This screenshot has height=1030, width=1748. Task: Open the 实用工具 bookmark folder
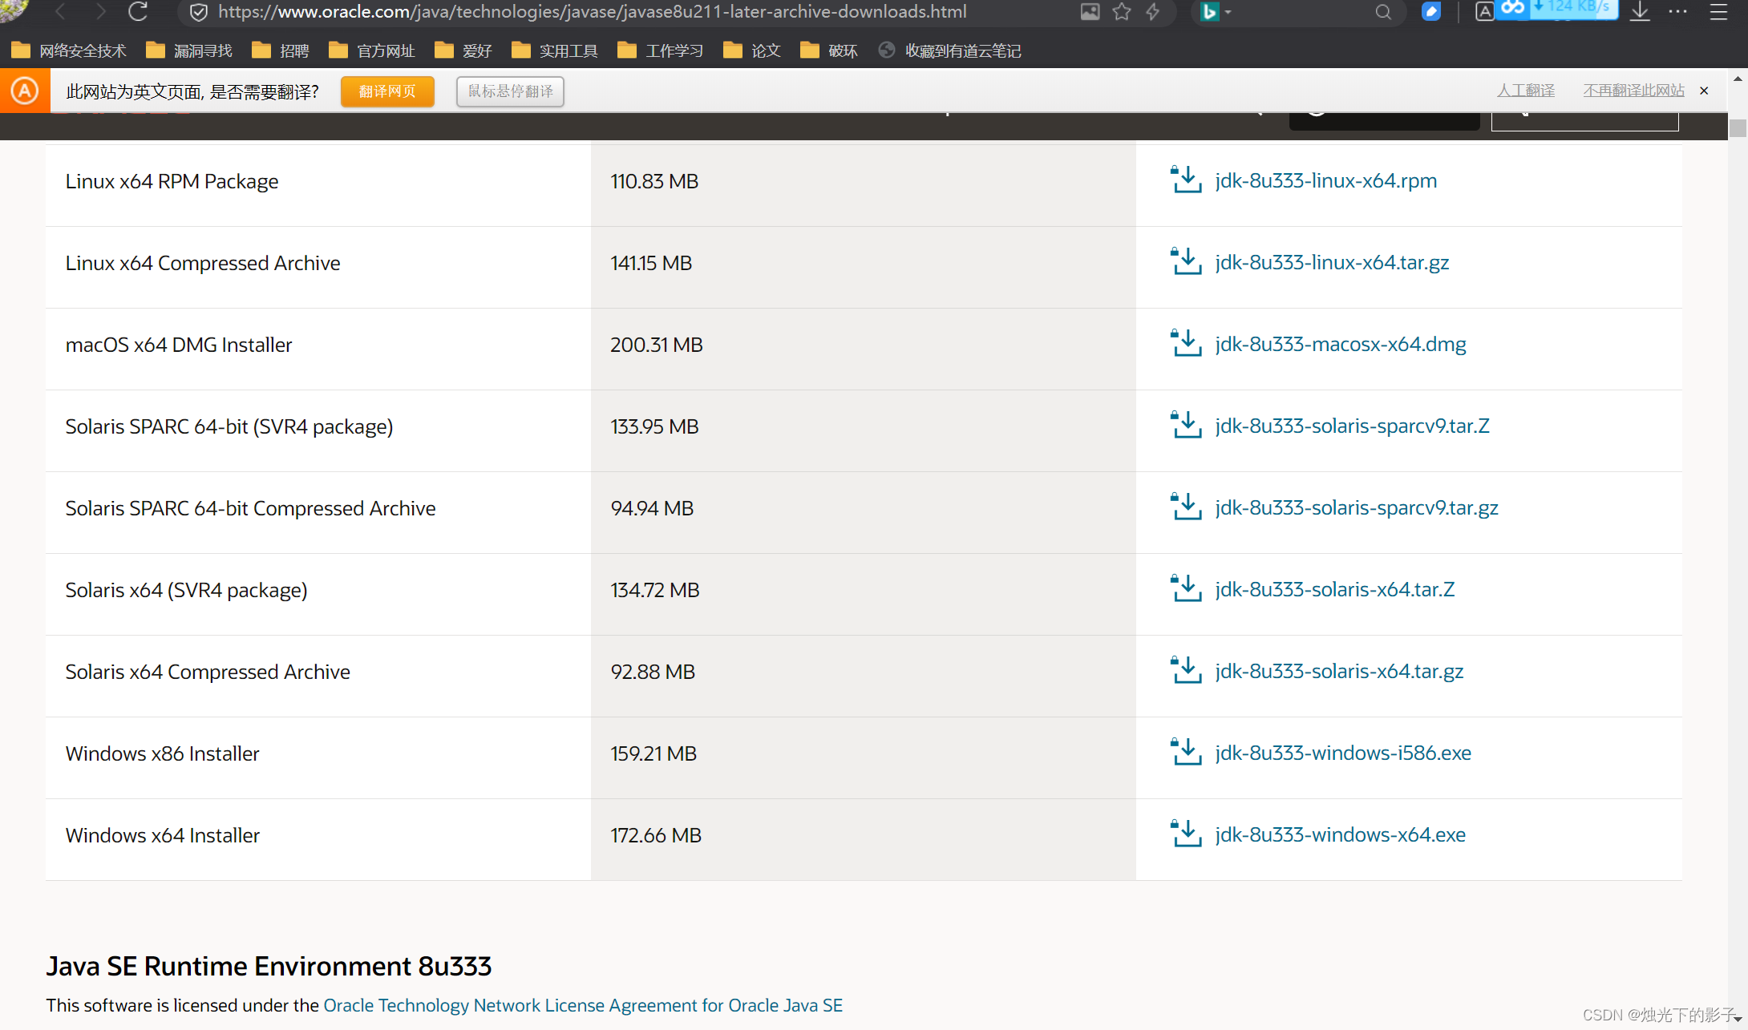tap(555, 50)
